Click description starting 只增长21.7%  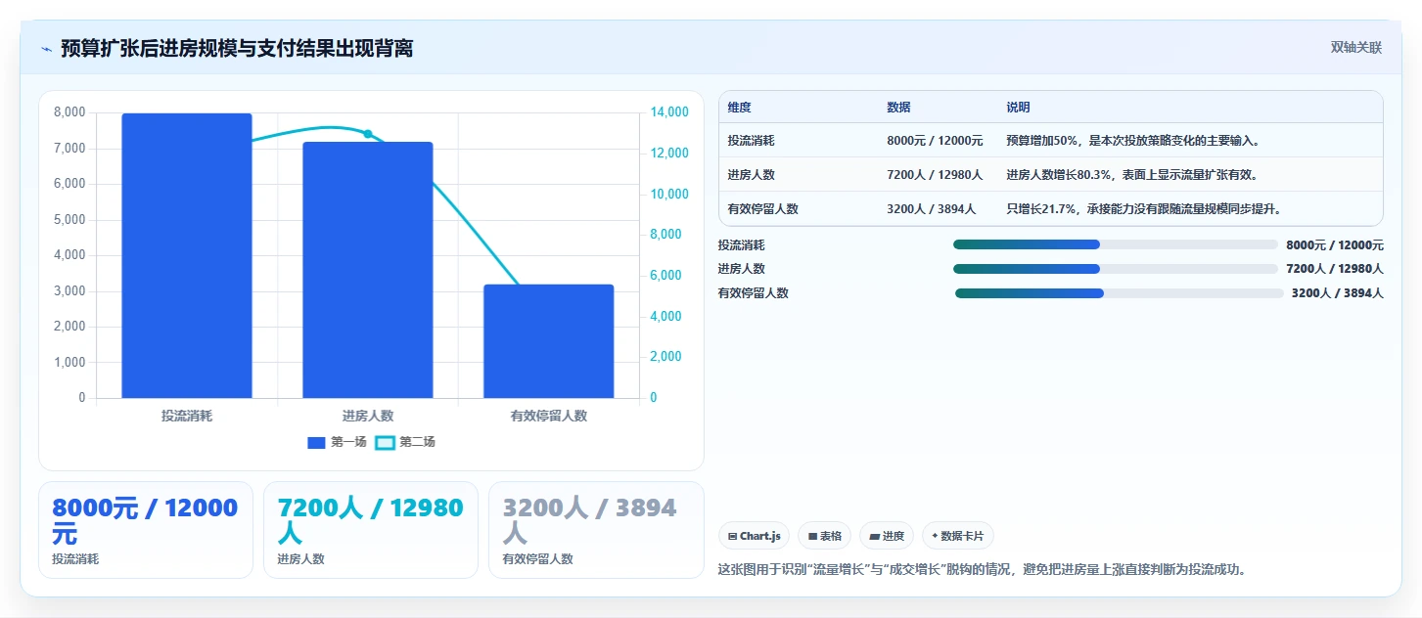(x=1144, y=209)
